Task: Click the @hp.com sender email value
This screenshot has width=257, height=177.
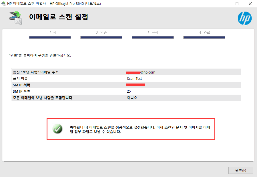Action: click(x=140, y=72)
